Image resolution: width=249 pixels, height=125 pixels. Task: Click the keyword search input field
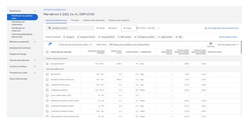coord(70,28)
